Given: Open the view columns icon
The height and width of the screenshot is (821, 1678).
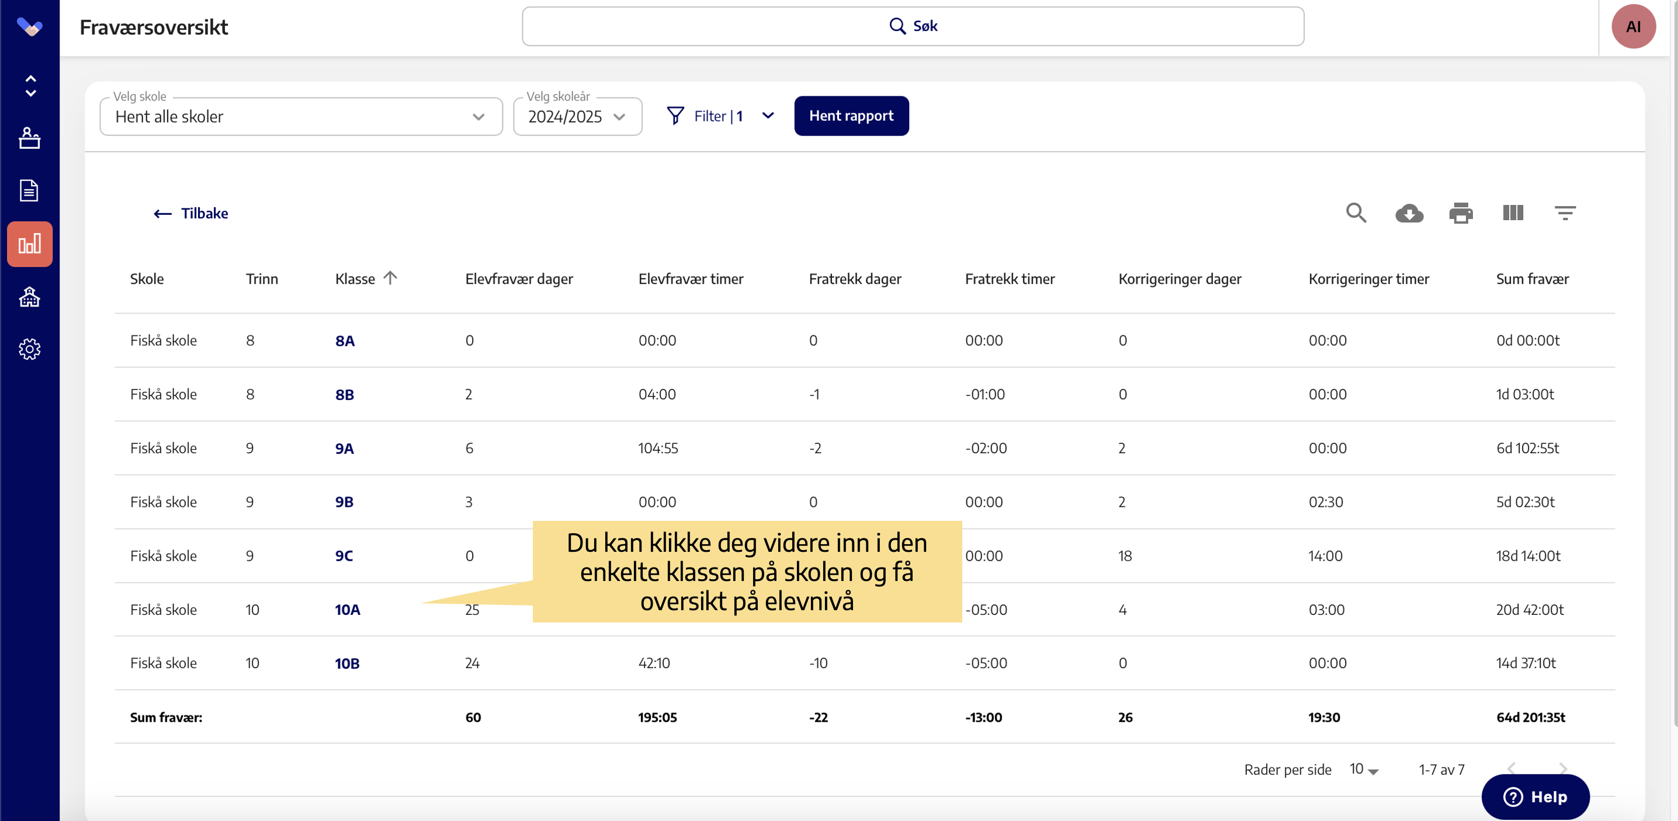Looking at the screenshot, I should [x=1513, y=213].
